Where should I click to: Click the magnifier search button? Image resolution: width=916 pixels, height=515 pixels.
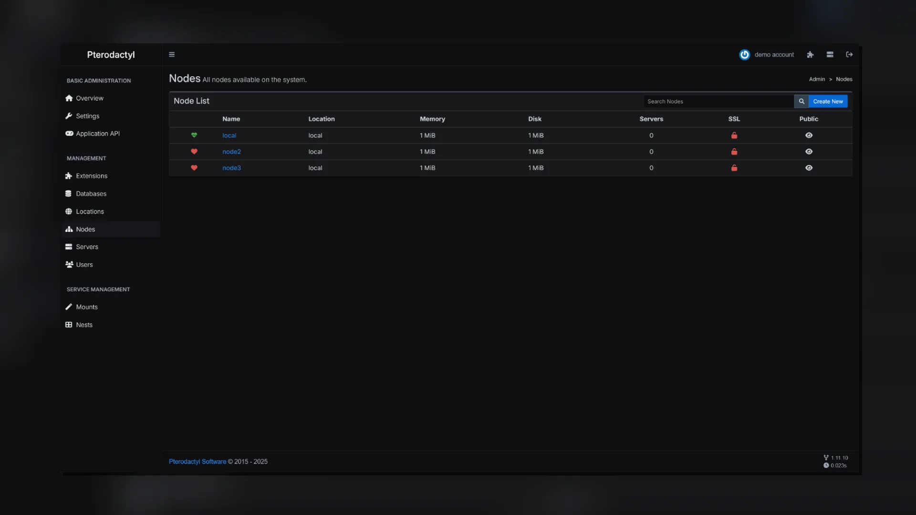pos(801,101)
